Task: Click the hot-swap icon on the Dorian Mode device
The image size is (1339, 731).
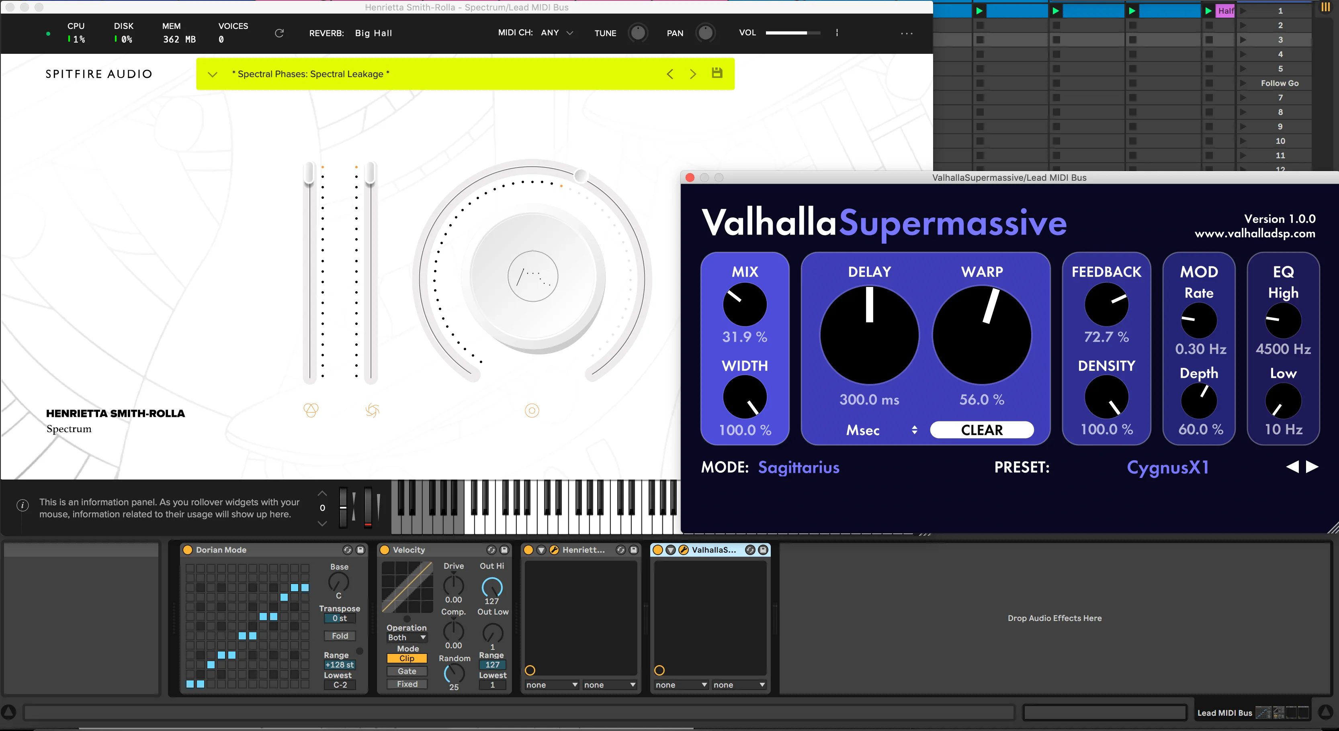Action: pos(348,550)
